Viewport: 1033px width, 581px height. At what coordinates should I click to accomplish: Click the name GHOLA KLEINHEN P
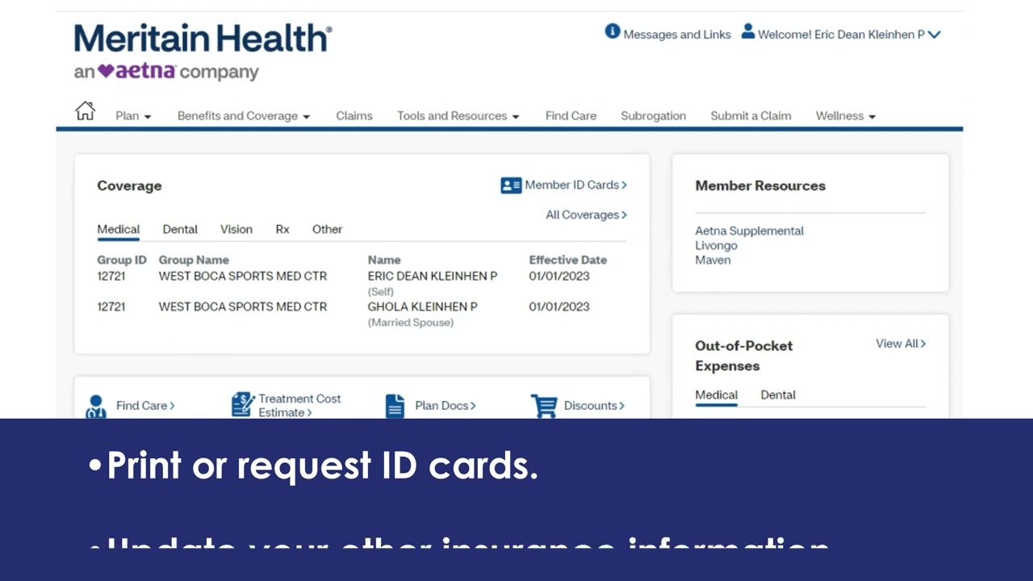[x=422, y=307]
